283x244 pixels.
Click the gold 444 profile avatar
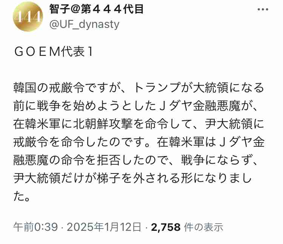point(28,17)
